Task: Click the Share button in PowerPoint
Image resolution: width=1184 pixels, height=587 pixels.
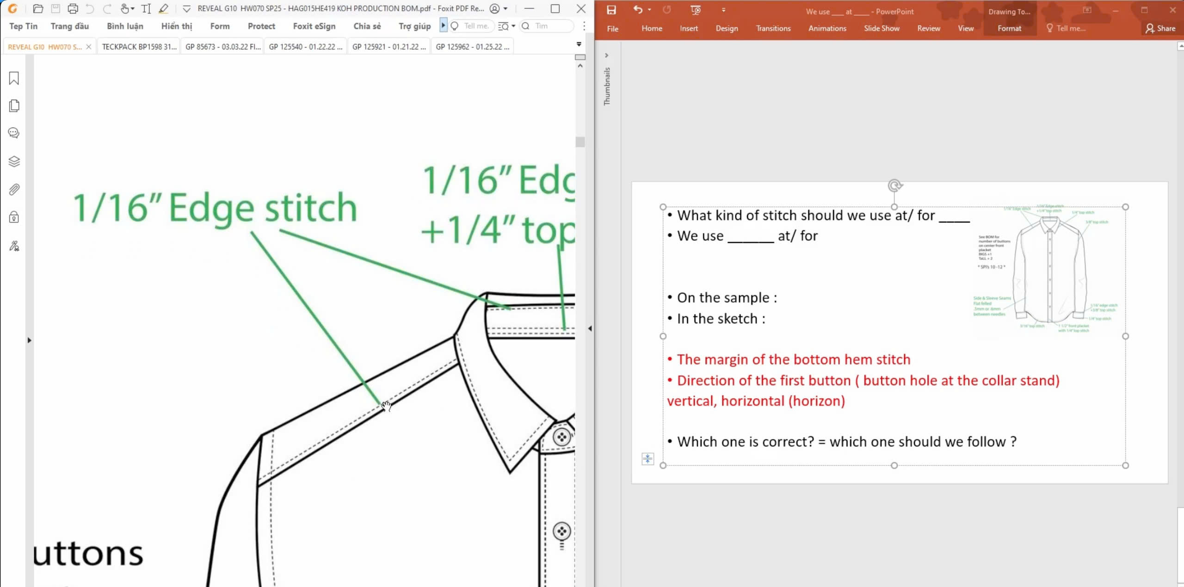Action: [x=1160, y=28]
